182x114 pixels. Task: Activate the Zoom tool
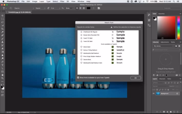[3, 78]
